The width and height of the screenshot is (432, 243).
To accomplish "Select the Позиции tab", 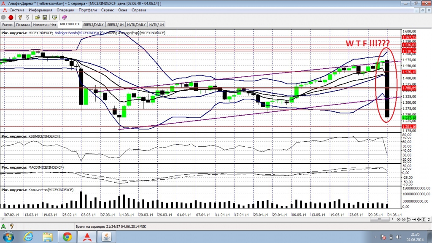I will 23,24.
